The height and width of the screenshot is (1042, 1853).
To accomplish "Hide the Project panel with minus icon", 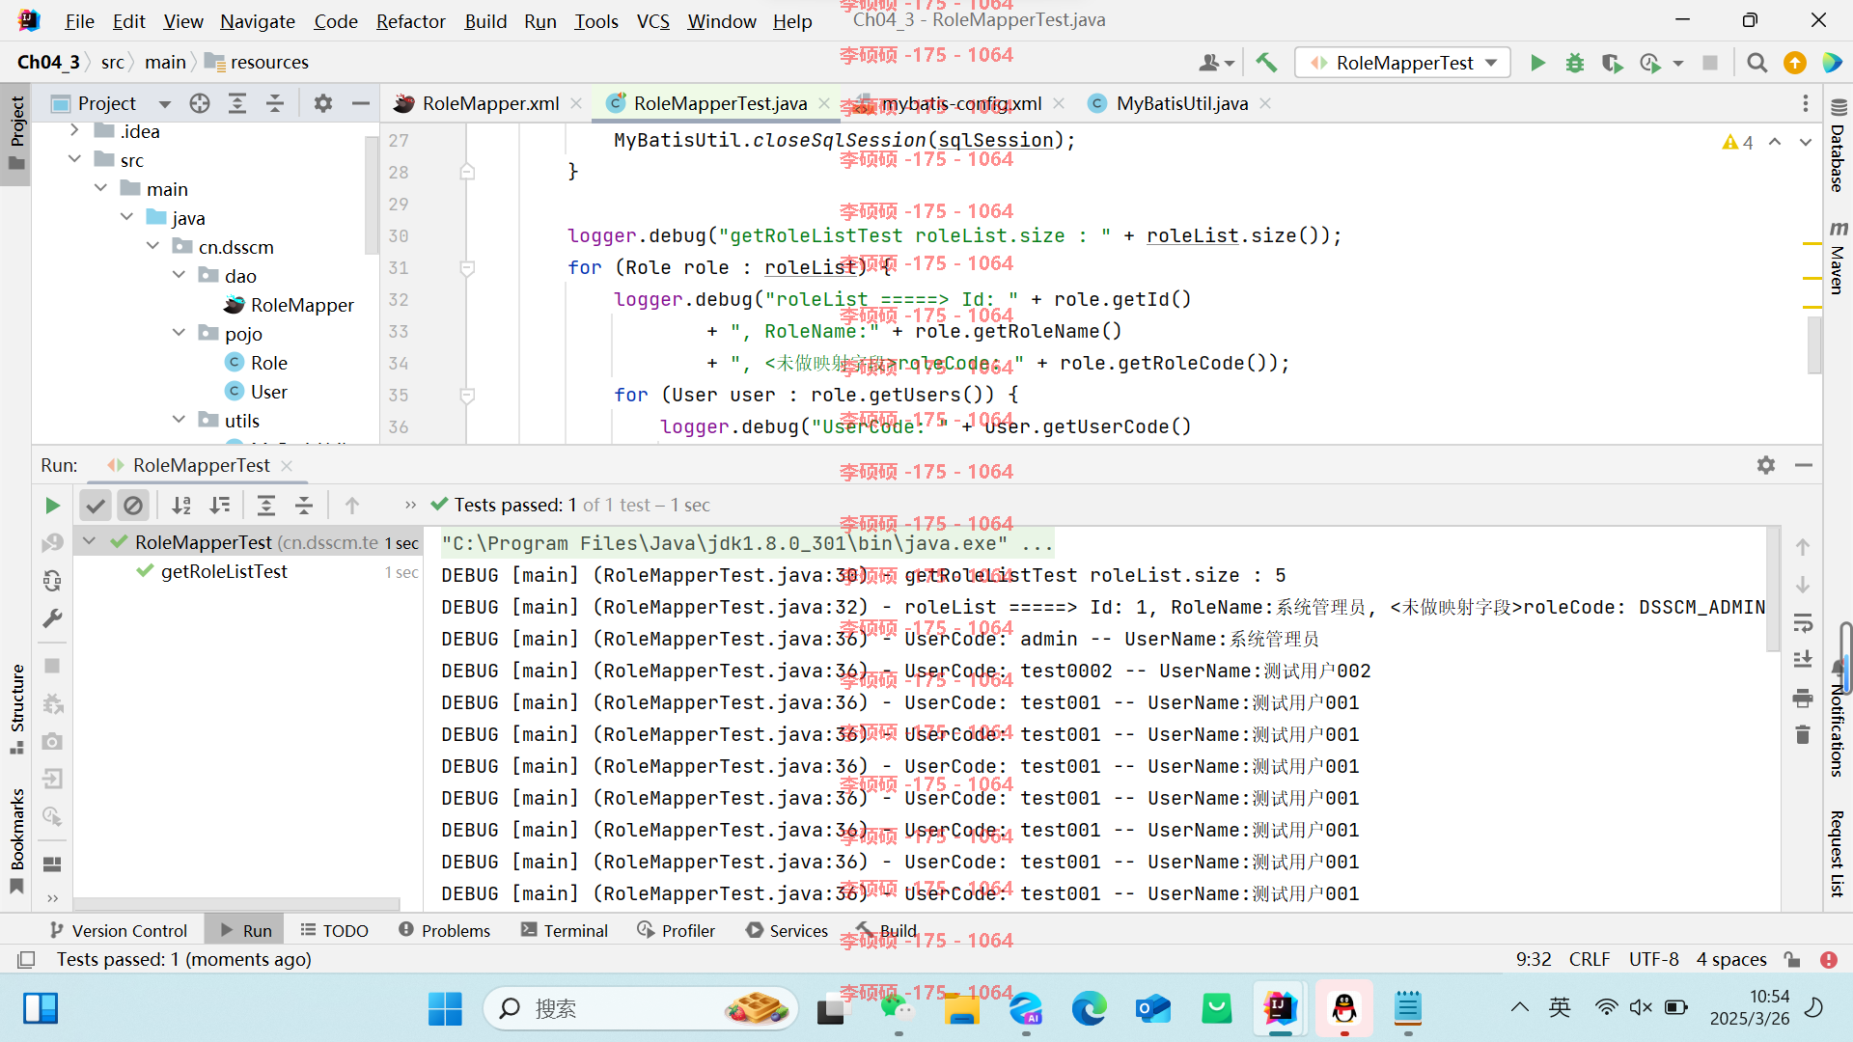I will pyautogui.click(x=360, y=103).
